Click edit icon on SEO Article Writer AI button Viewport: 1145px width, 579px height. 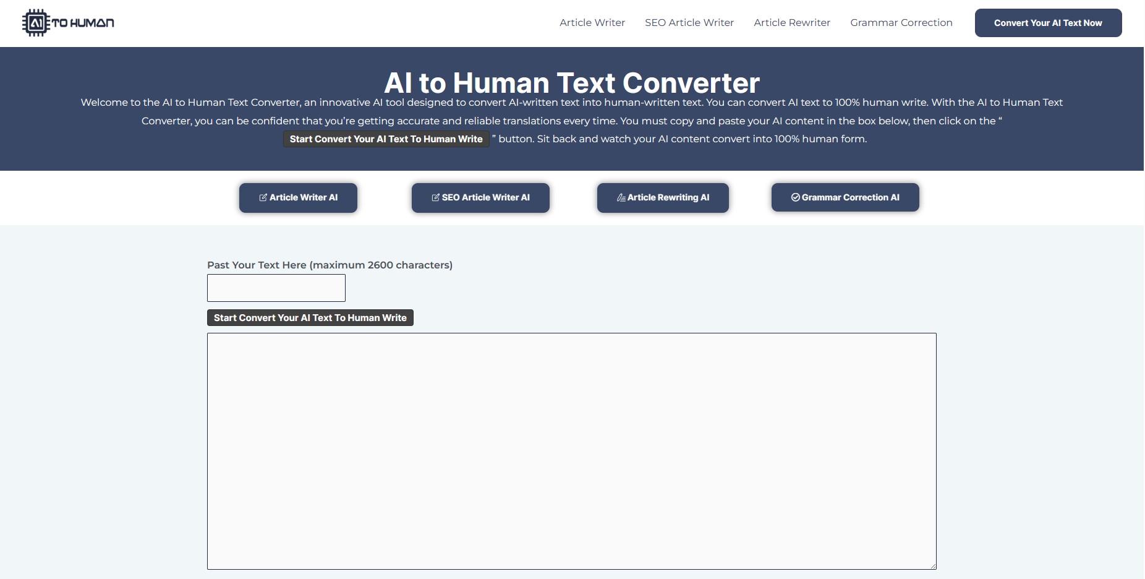(436, 197)
